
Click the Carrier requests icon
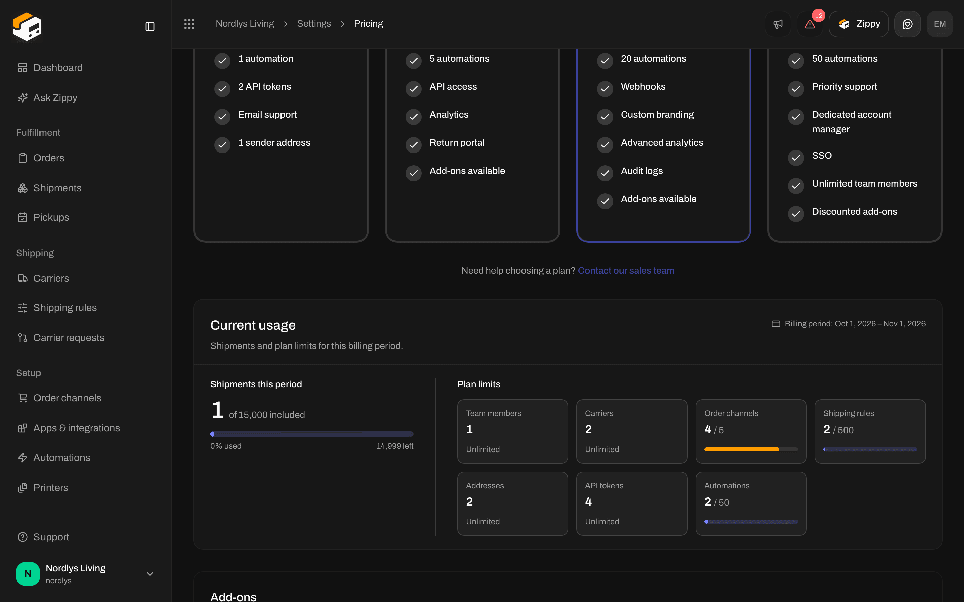(23, 338)
